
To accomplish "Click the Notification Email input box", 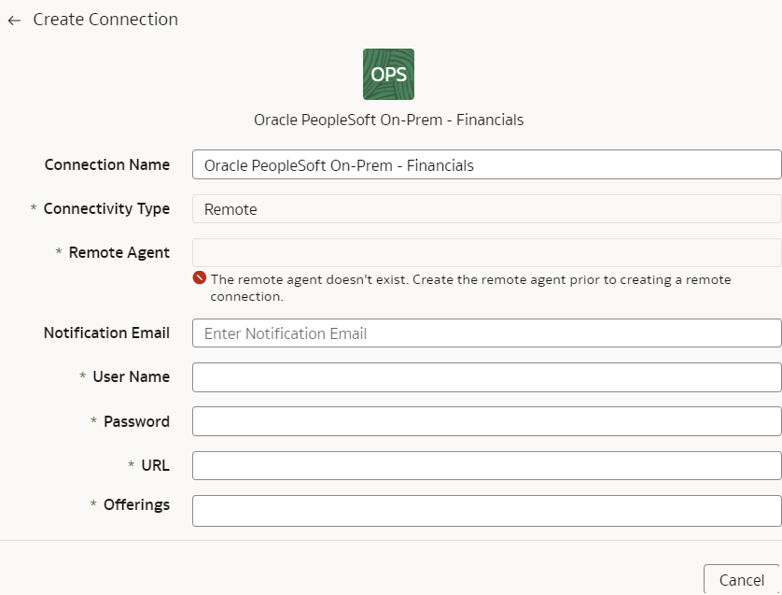I will point(485,333).
